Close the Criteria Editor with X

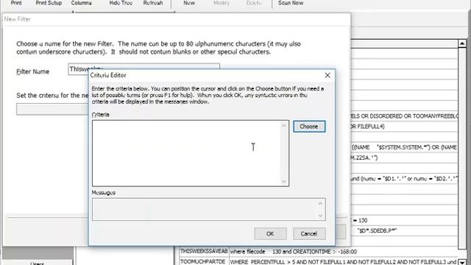click(327, 75)
